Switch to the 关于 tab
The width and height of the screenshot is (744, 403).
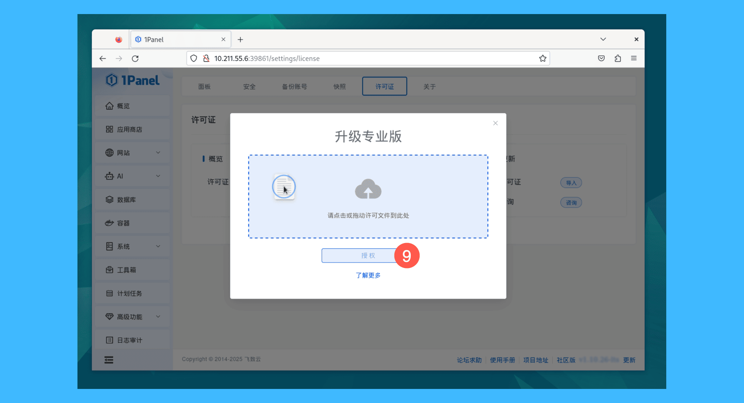coord(429,87)
